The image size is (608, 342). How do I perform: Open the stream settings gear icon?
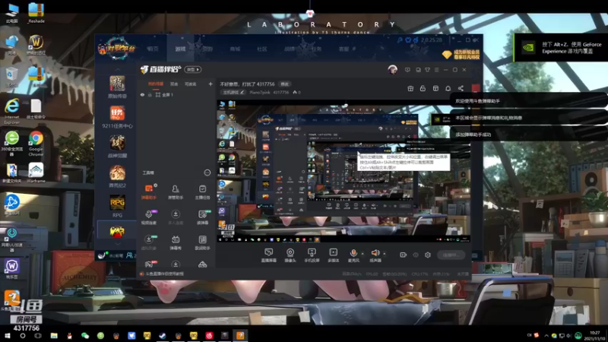tap(428, 255)
